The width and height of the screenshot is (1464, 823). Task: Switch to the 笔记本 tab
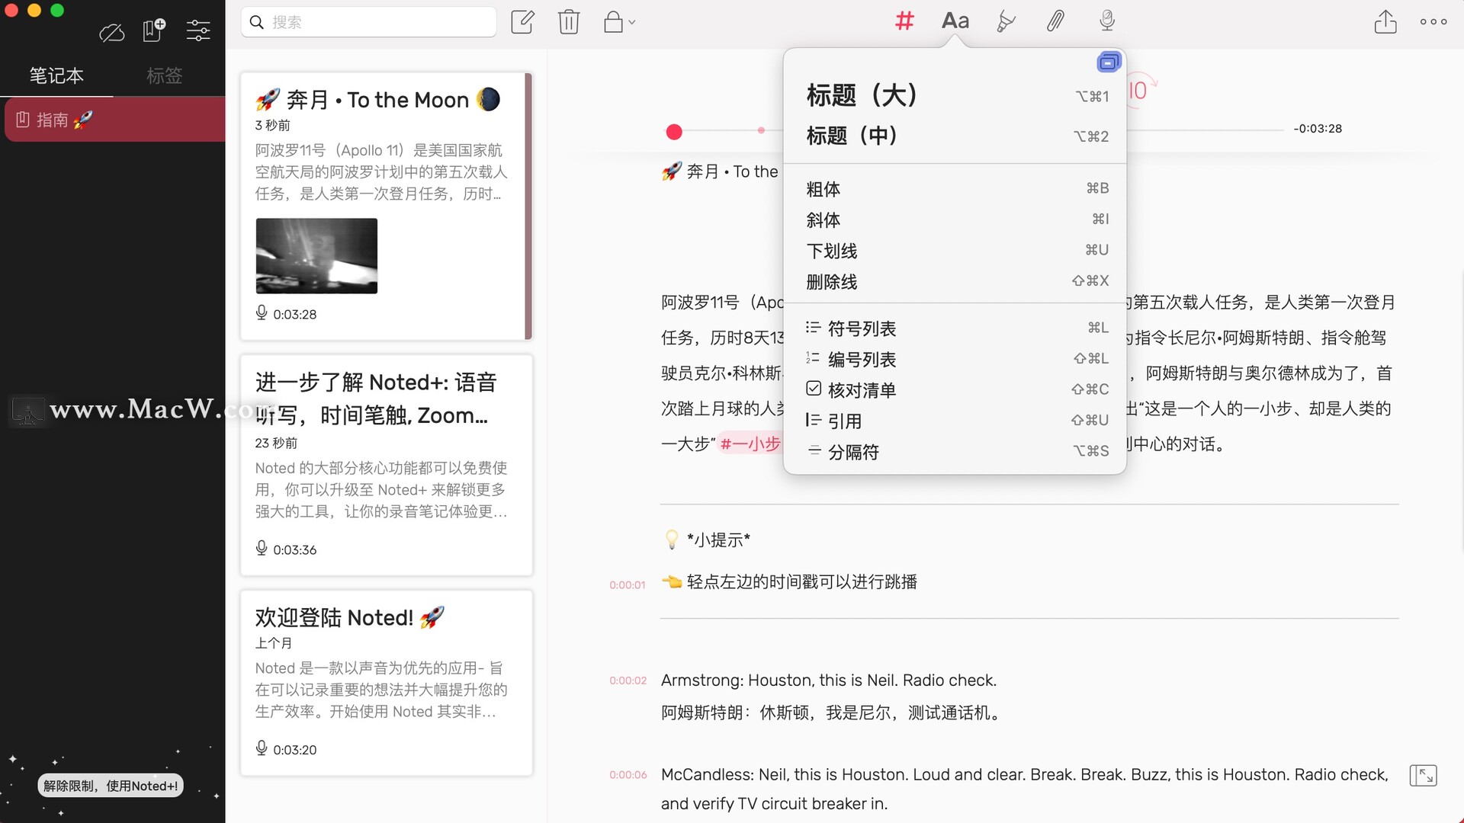(x=56, y=75)
